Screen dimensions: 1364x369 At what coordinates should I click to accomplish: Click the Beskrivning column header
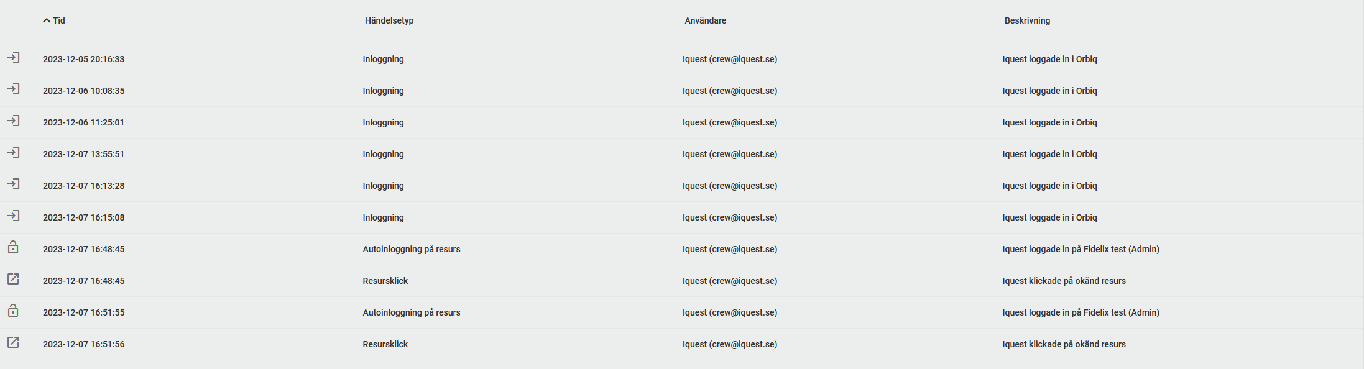coord(1027,20)
